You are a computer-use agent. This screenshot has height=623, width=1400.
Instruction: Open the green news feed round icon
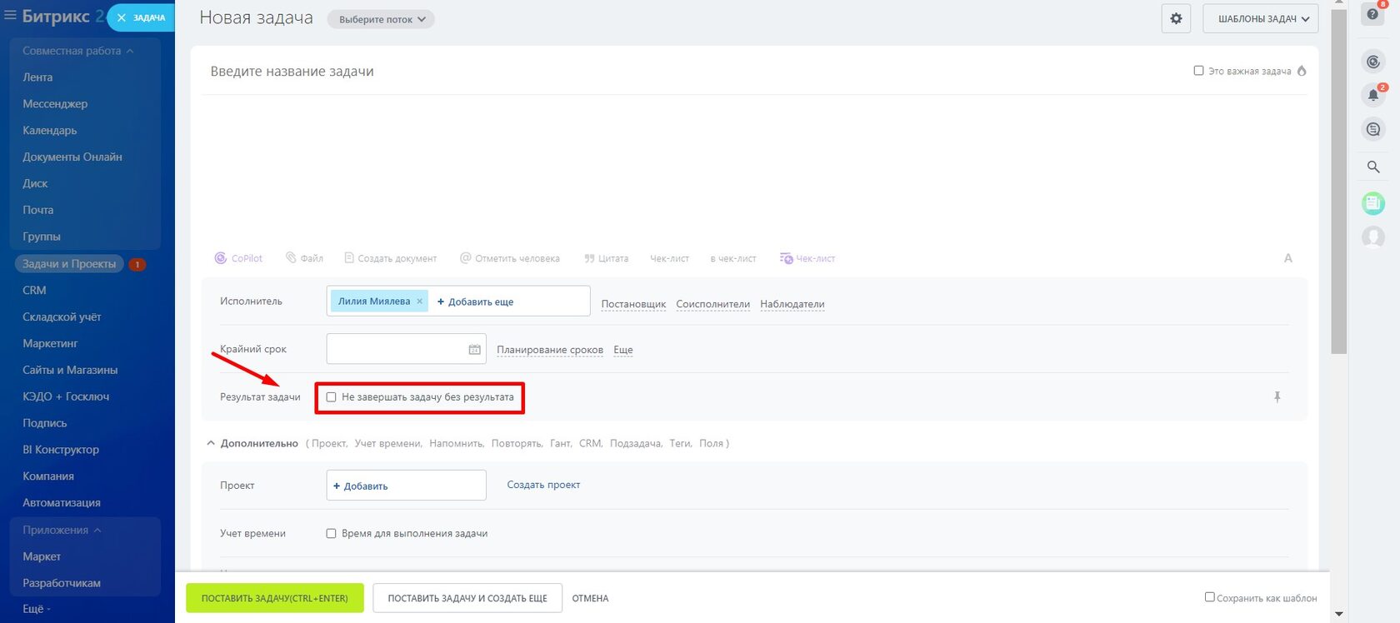(1373, 202)
